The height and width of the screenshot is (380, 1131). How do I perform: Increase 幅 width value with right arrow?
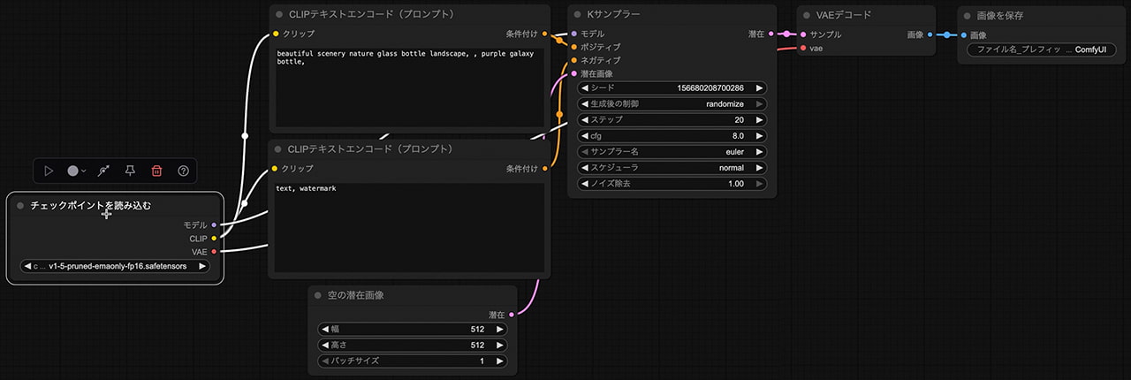point(500,330)
